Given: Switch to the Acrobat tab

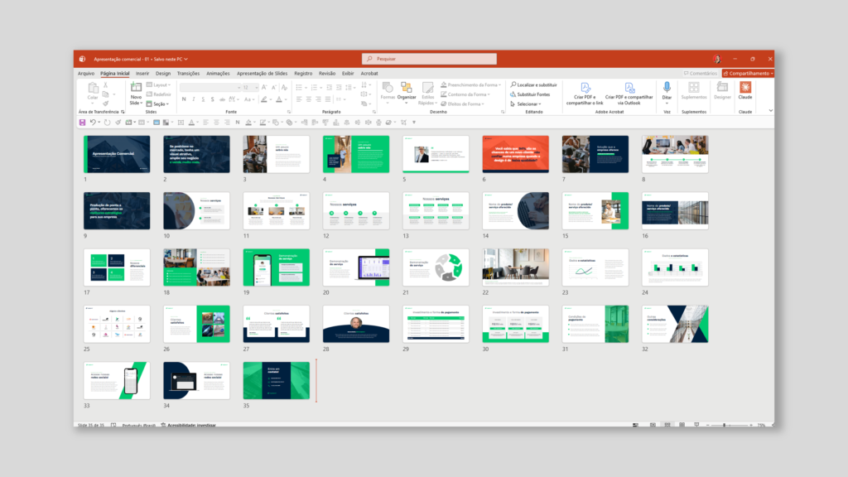Looking at the screenshot, I should pos(369,74).
